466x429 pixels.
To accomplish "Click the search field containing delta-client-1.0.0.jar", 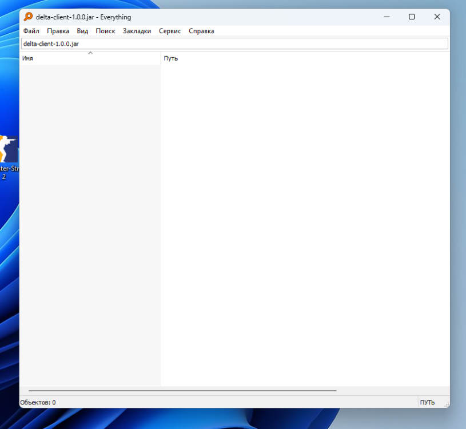I will tap(234, 43).
